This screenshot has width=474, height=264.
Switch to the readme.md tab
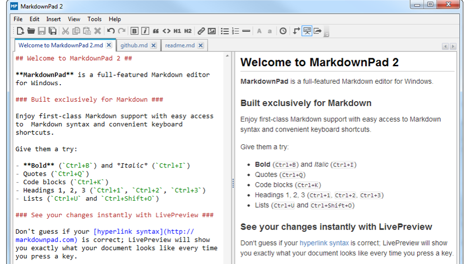(180, 45)
